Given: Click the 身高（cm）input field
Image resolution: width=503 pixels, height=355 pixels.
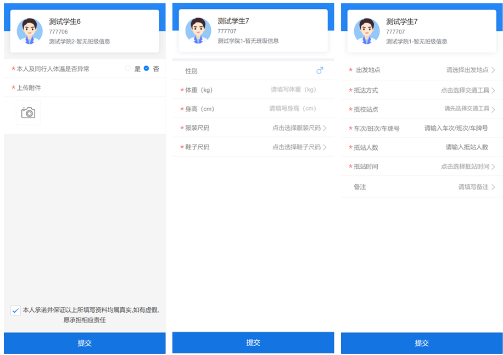Looking at the screenshot, I should 293,109.
